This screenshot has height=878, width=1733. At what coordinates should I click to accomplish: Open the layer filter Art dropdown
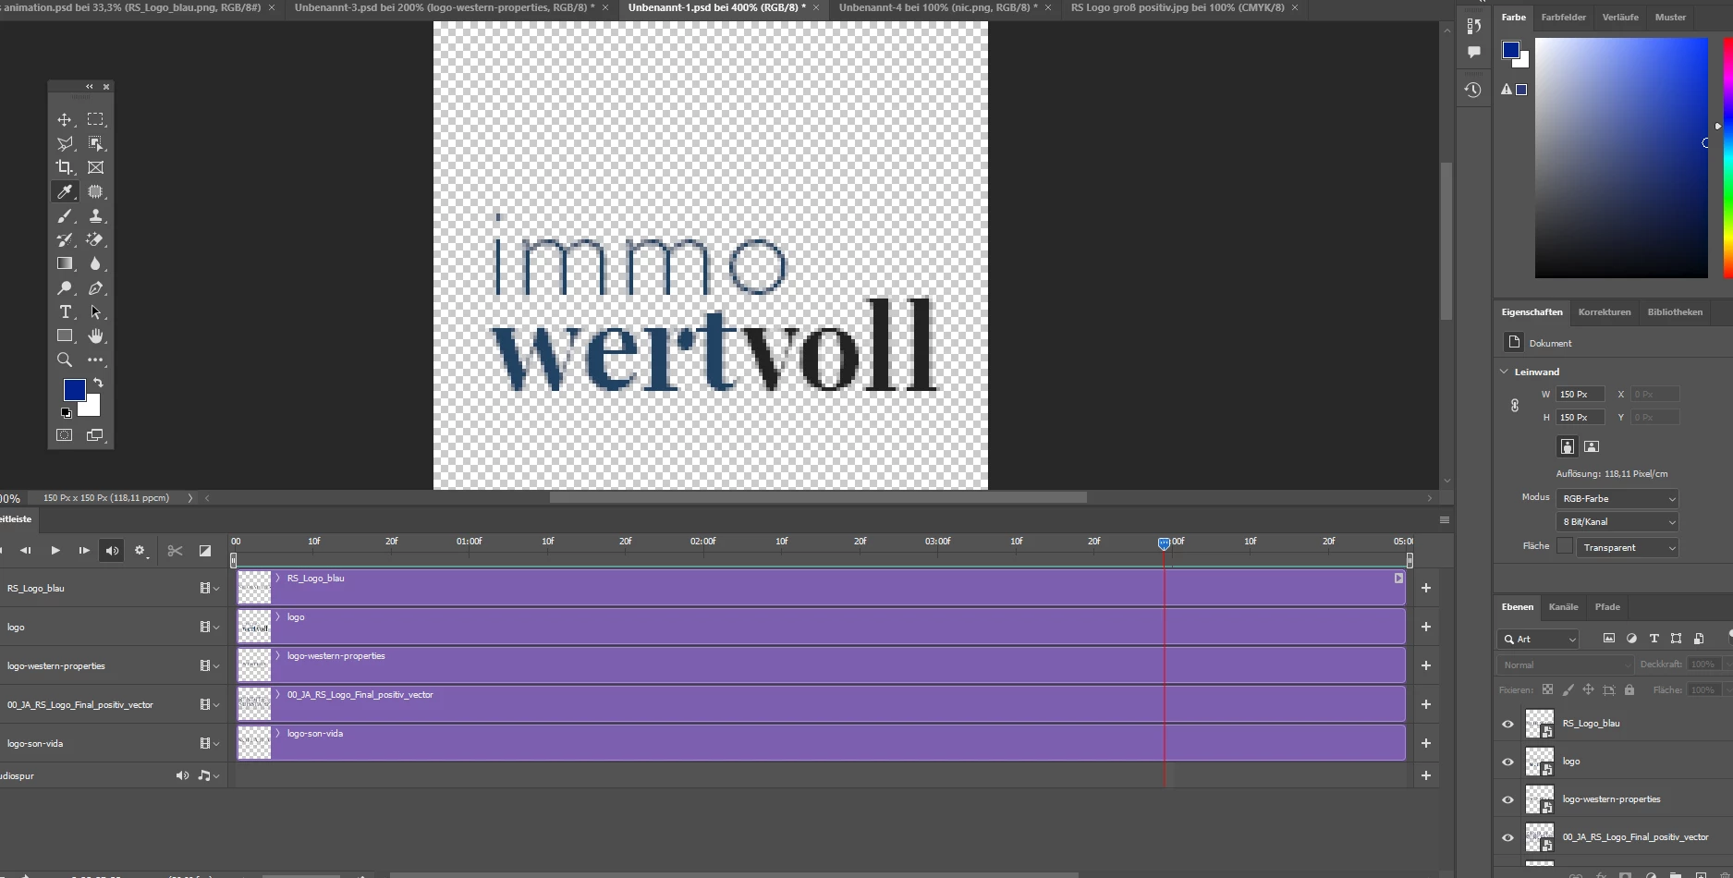[1538, 639]
